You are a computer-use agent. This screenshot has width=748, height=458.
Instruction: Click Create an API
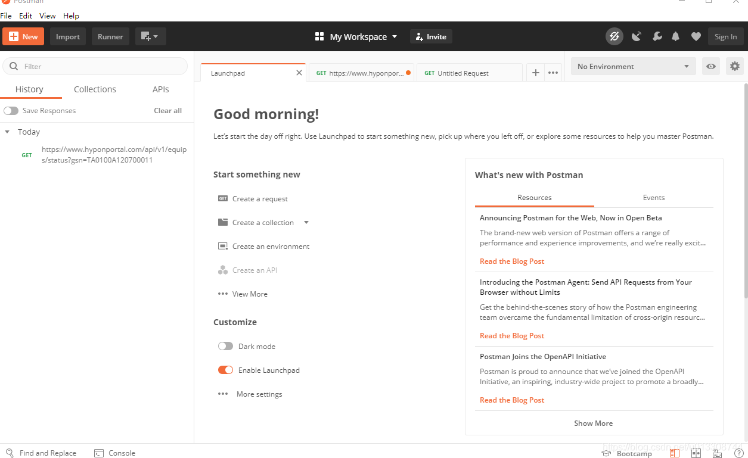[x=254, y=270]
